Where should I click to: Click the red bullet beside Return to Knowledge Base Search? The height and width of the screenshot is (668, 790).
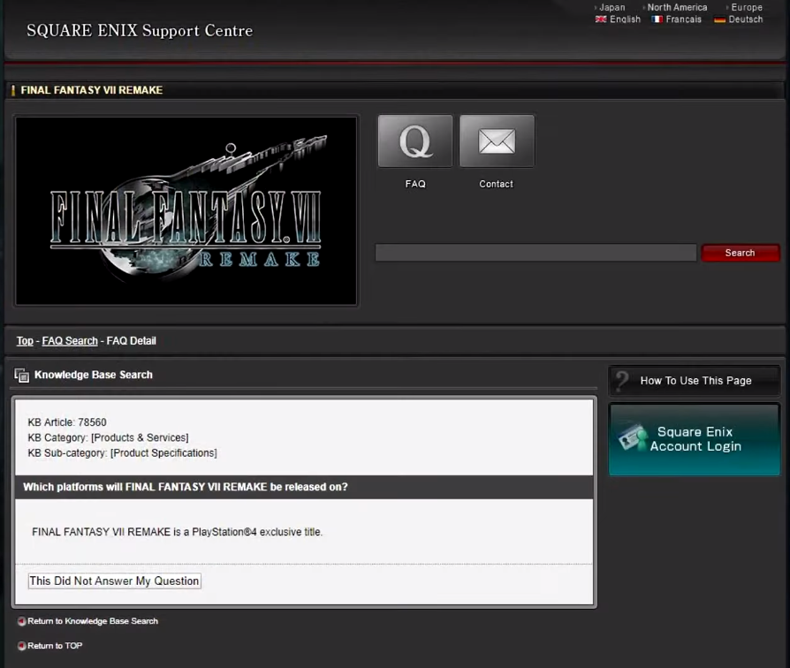tap(22, 621)
